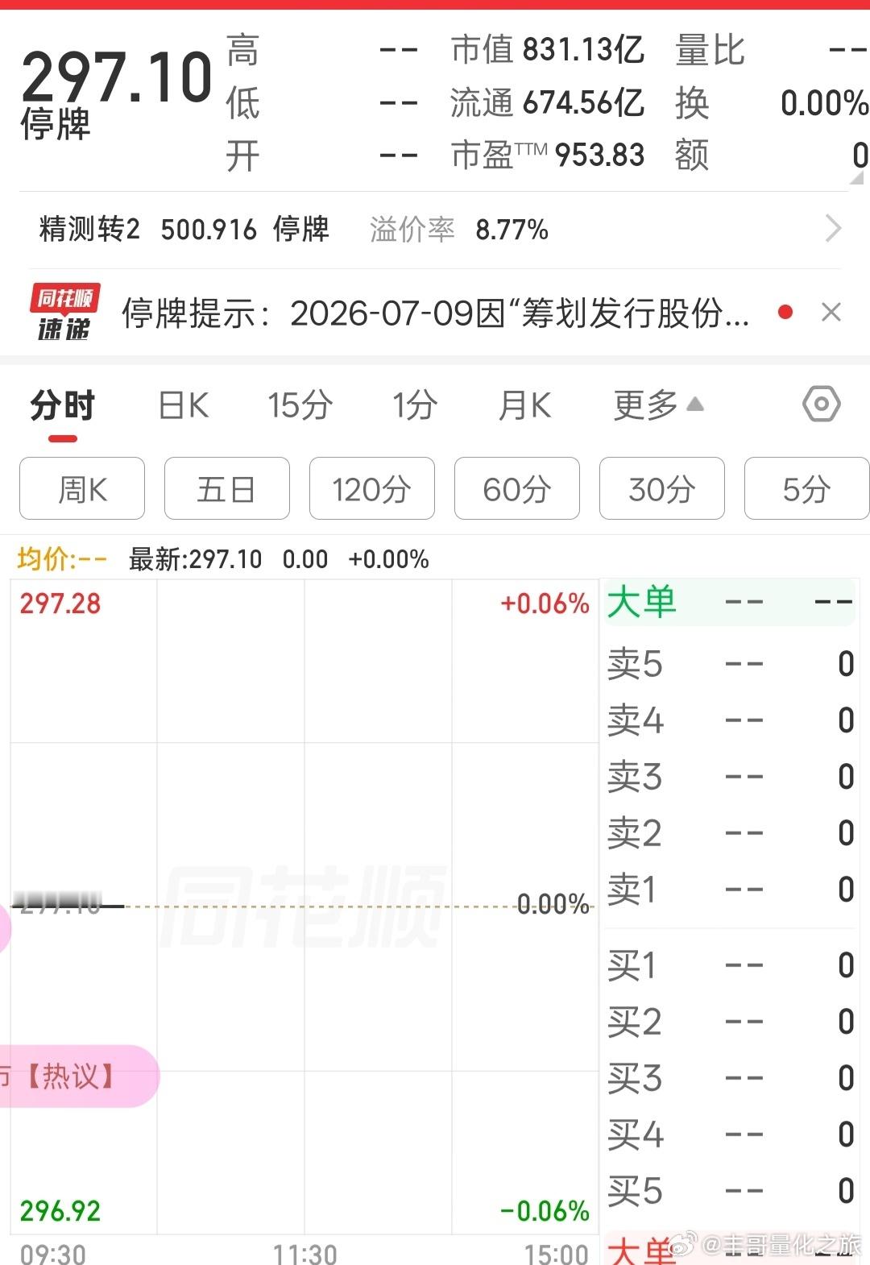Expand quote details corner triangle
Viewport: 870px width, 1265px height.
pos(856,178)
